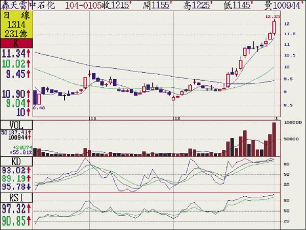Click the volume change +36074
The width and height of the screenshot is (306, 230).
(x=22, y=148)
